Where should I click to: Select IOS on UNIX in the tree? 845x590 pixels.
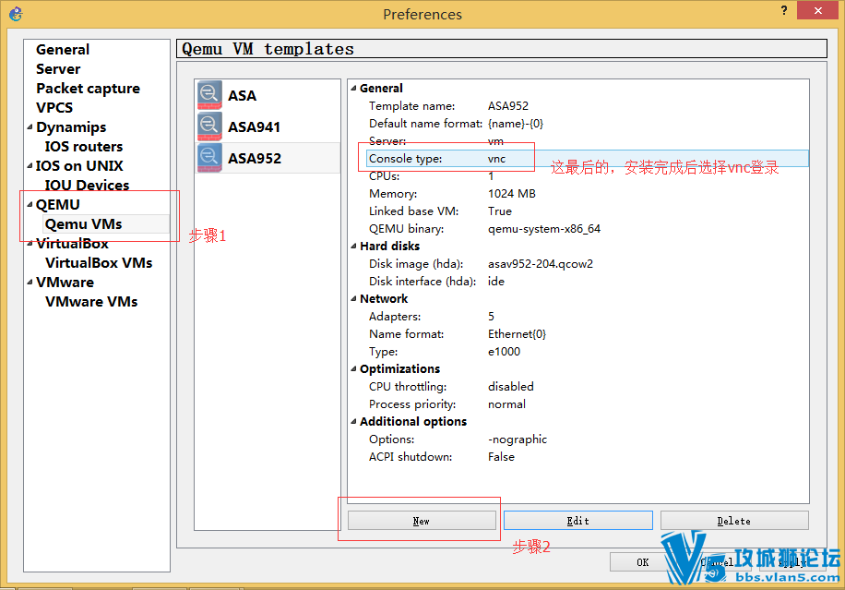tap(79, 166)
